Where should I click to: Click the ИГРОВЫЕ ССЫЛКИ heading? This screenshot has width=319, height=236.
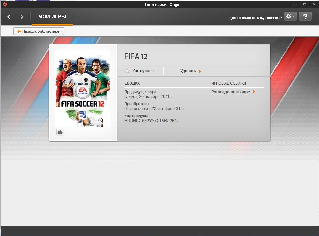pyautogui.click(x=229, y=83)
